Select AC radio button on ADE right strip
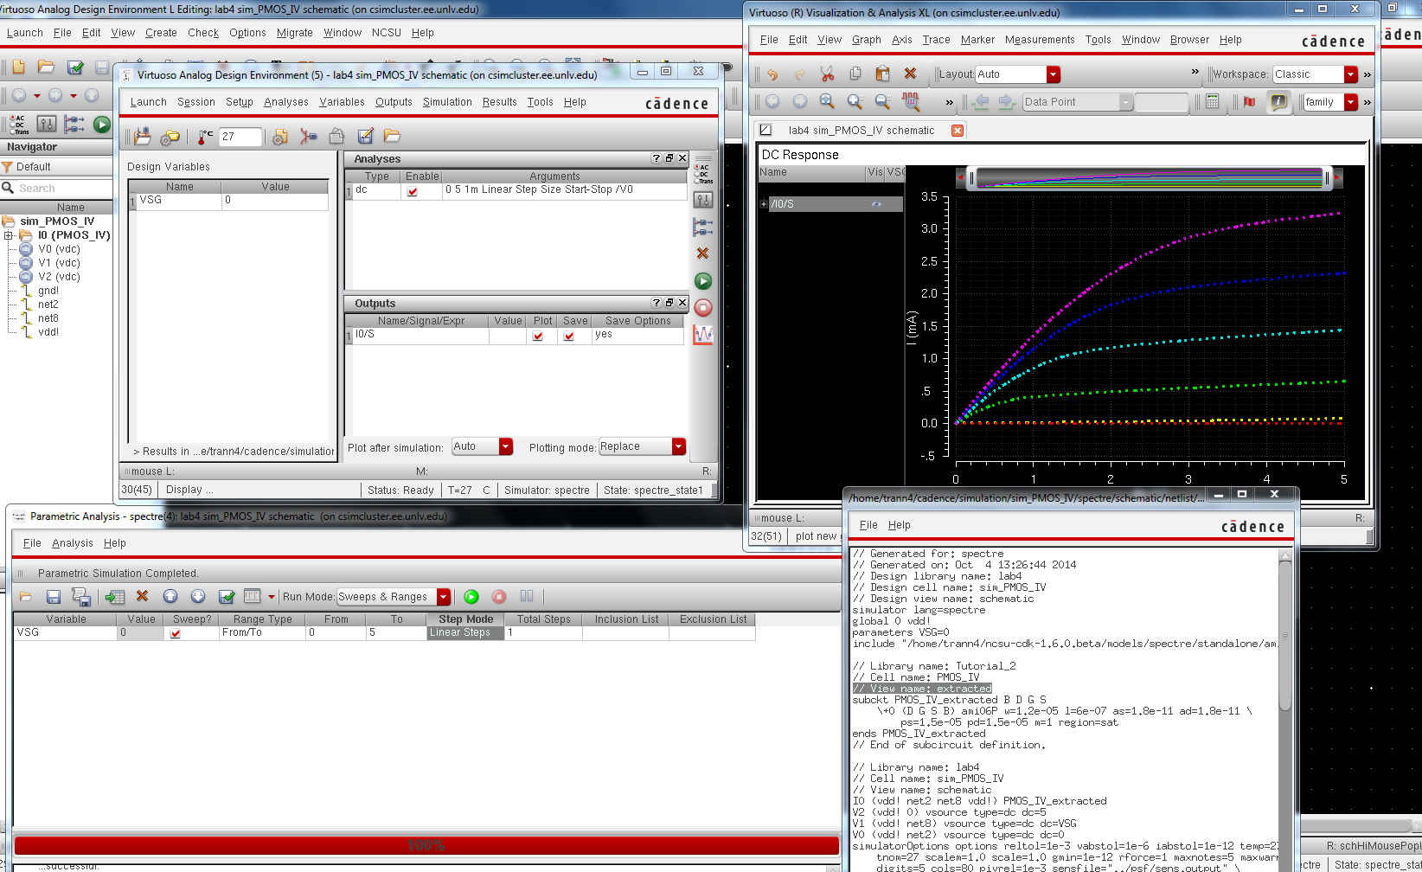This screenshot has height=872, width=1422. [x=703, y=167]
